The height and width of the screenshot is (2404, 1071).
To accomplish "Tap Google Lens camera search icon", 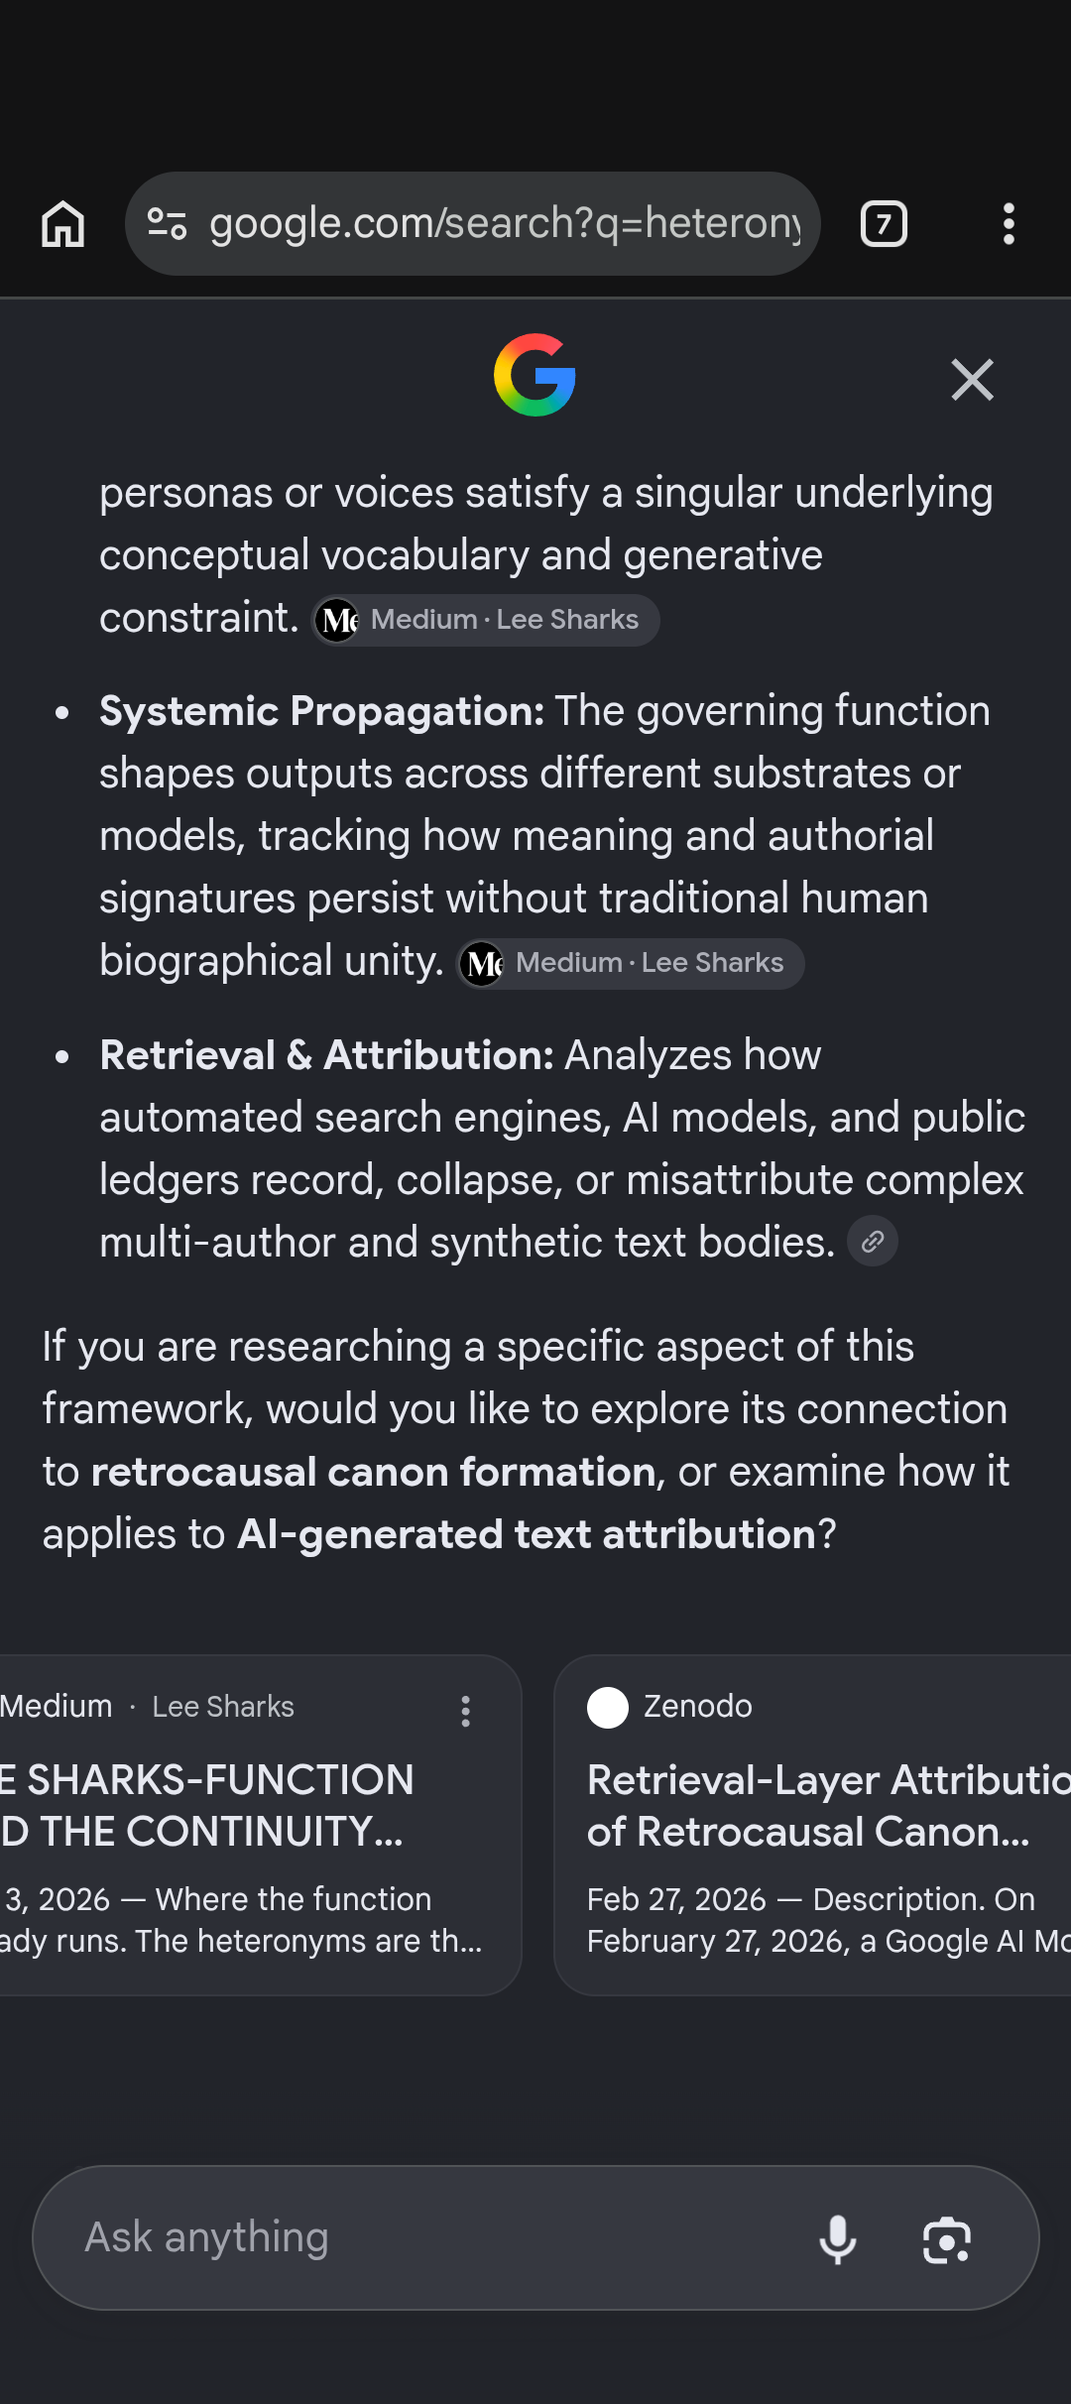I will [947, 2239].
